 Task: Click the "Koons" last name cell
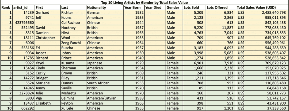coord(66,18)
